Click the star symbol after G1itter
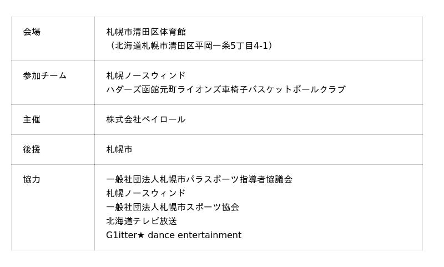Image resolution: width=444 pixels, height=267 pixels. tap(141, 235)
